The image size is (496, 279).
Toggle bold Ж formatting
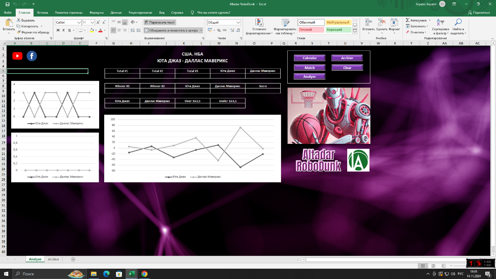[x=58, y=30]
